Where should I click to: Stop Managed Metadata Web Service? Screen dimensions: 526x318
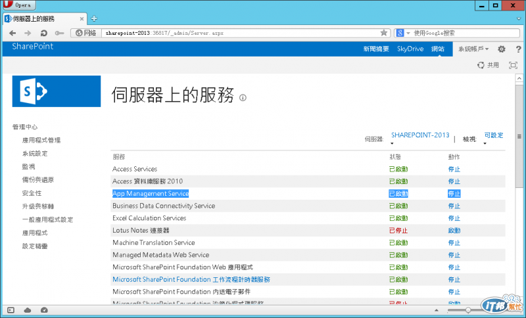click(x=454, y=255)
